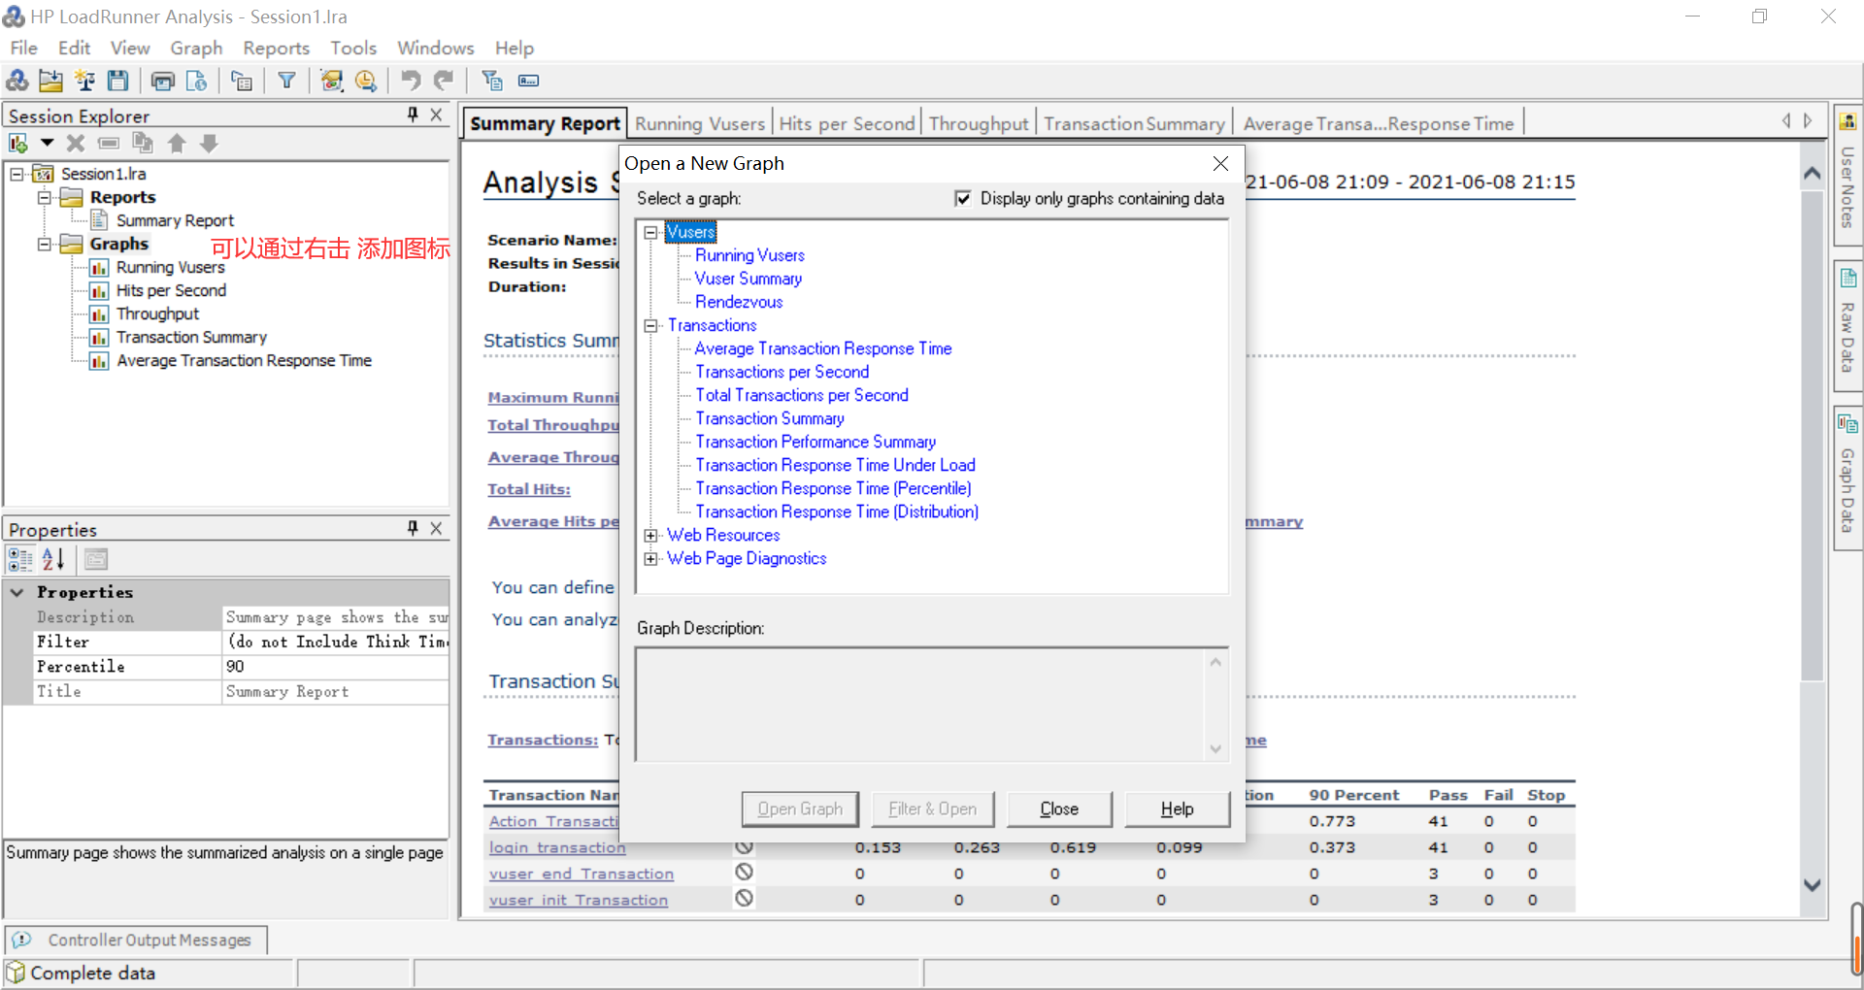
Task: Pin the Session Explorer panel
Action: tap(413, 115)
